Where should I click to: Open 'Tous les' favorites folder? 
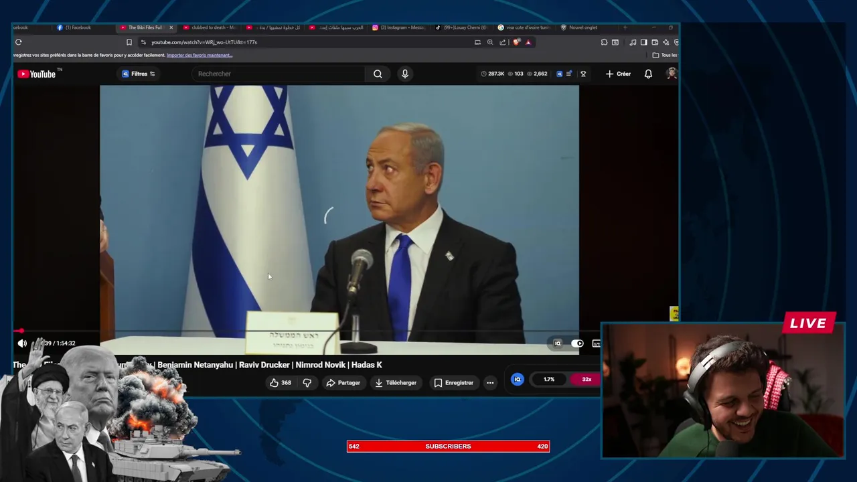(x=664, y=55)
